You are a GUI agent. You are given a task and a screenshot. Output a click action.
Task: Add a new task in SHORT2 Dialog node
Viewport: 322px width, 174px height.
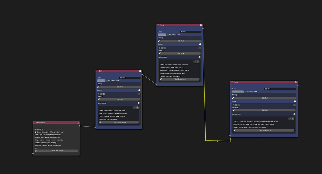click(200, 44)
